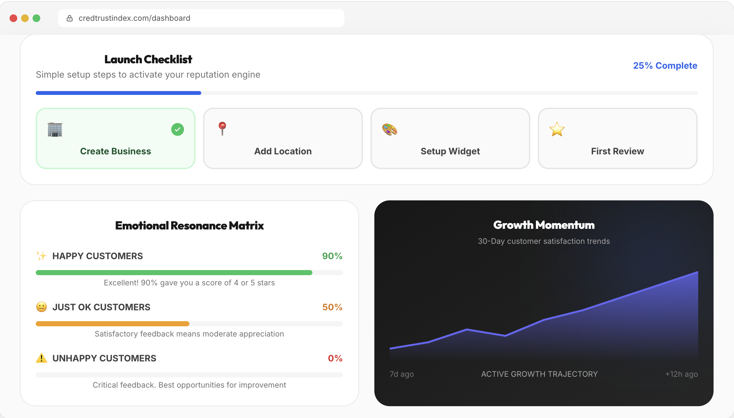734x418 pixels.
Task: Click the green Happy Customers progress bar
Action: pos(189,273)
